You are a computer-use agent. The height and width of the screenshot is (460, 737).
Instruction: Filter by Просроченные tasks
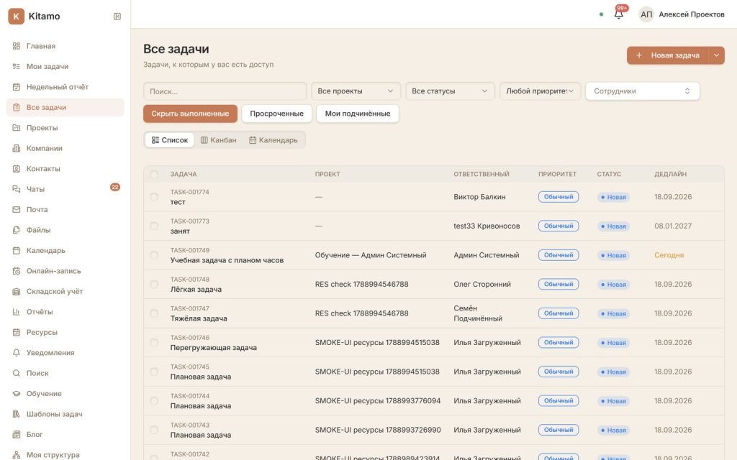277,114
